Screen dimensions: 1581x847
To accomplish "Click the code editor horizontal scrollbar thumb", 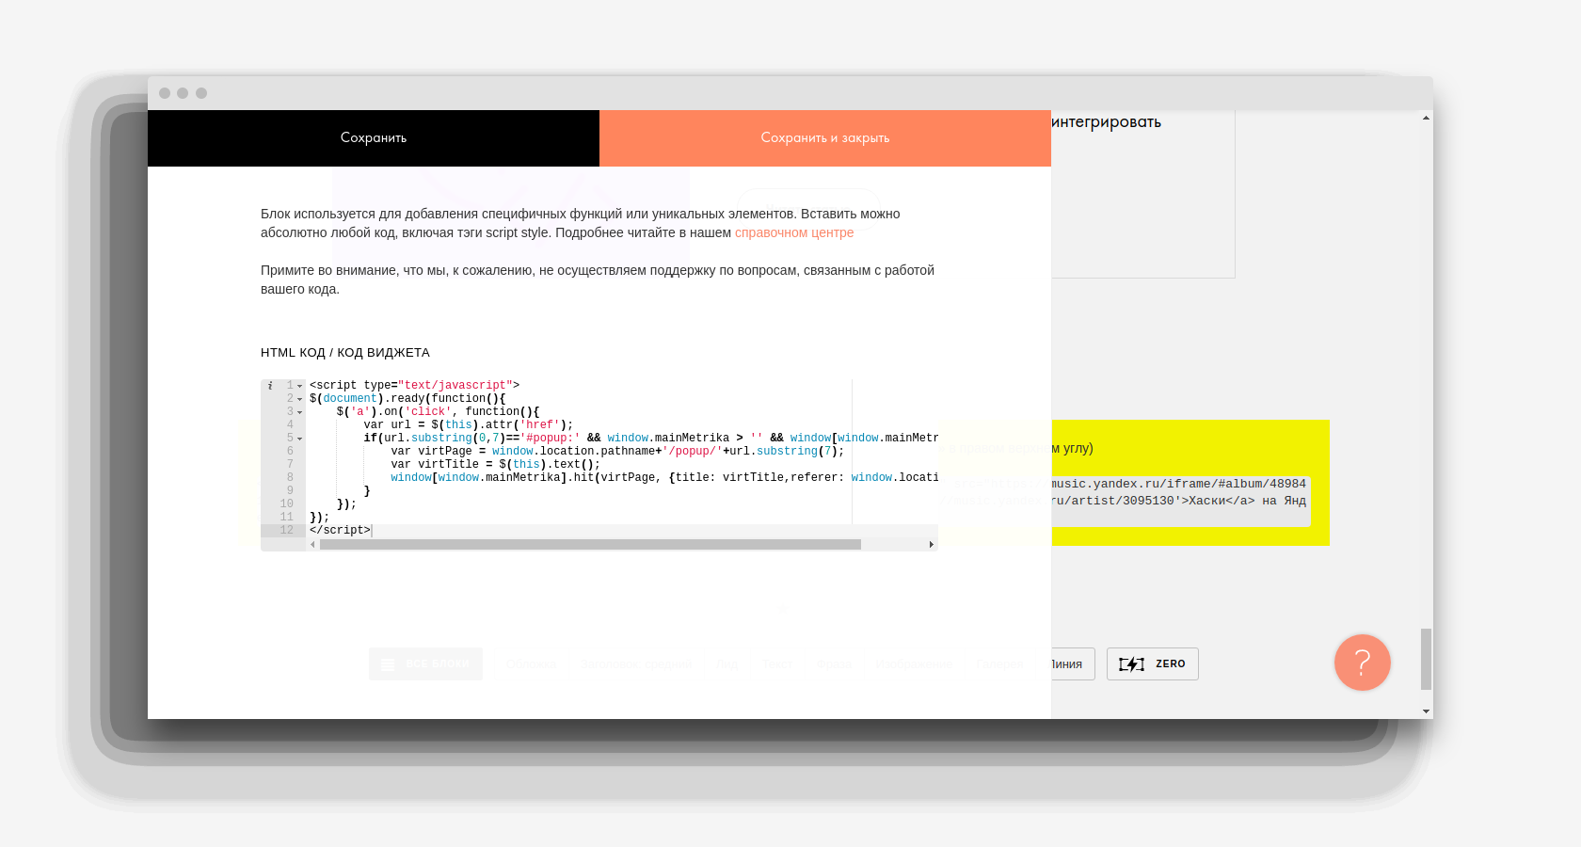I will pyautogui.click(x=590, y=545).
